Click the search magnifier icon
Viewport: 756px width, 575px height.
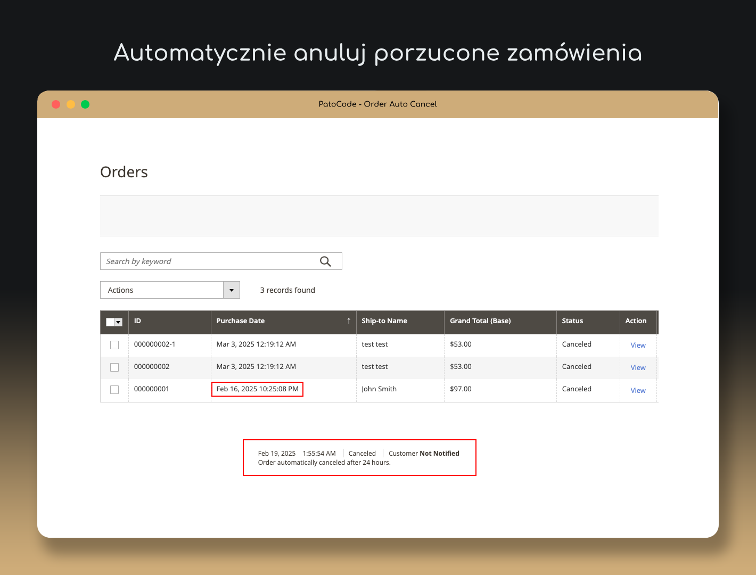pos(325,261)
